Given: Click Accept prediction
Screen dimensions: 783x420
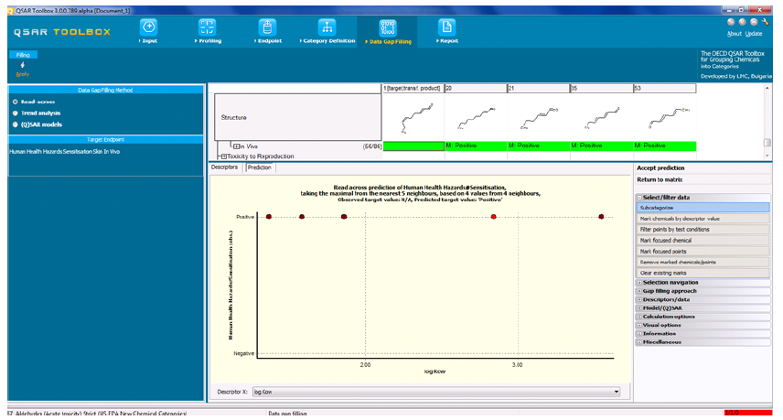Looking at the screenshot, I should (660, 168).
